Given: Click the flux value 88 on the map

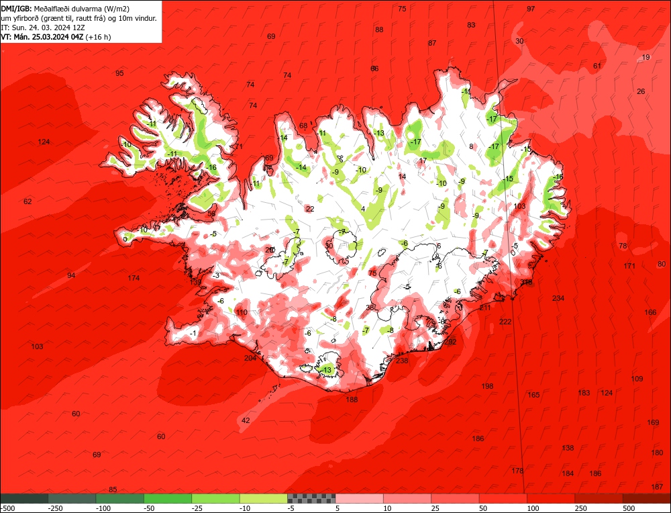Looking at the screenshot, I should pyautogui.click(x=379, y=30).
